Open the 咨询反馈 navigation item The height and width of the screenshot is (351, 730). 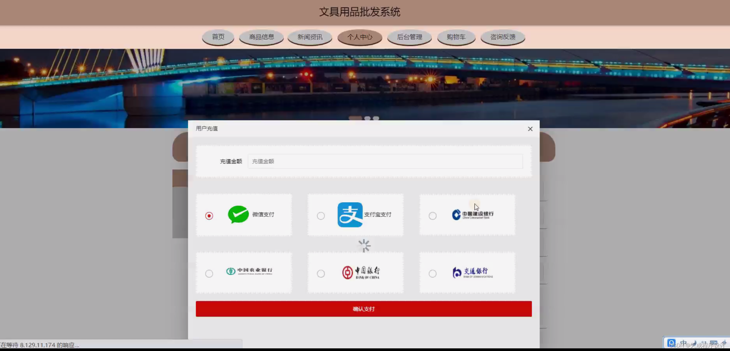[503, 37]
